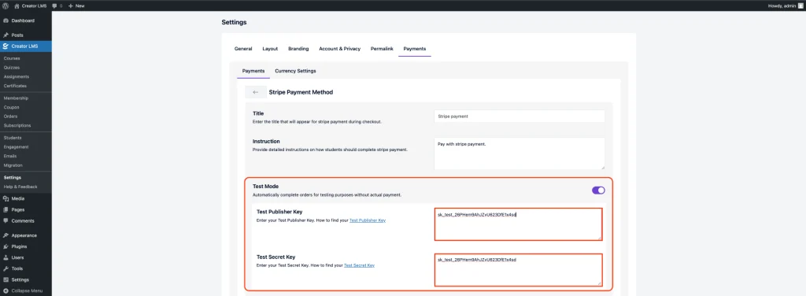Select the Payments sub-tab
The image size is (806, 296).
pos(253,71)
